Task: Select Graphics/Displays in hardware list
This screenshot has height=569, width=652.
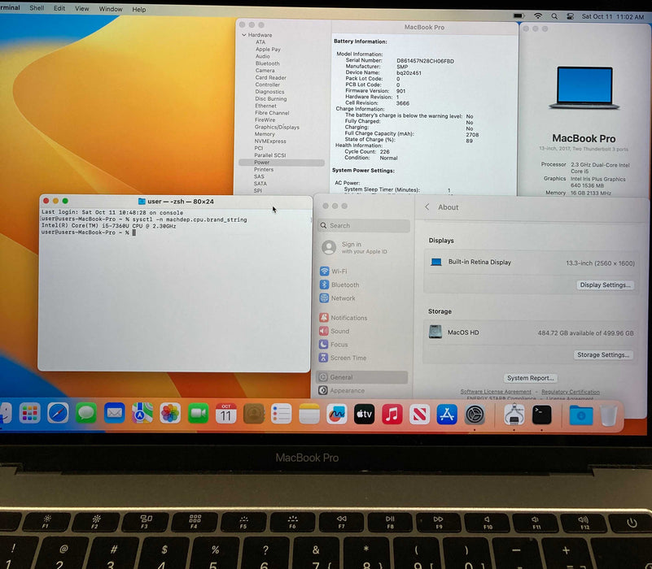Action: [x=277, y=127]
